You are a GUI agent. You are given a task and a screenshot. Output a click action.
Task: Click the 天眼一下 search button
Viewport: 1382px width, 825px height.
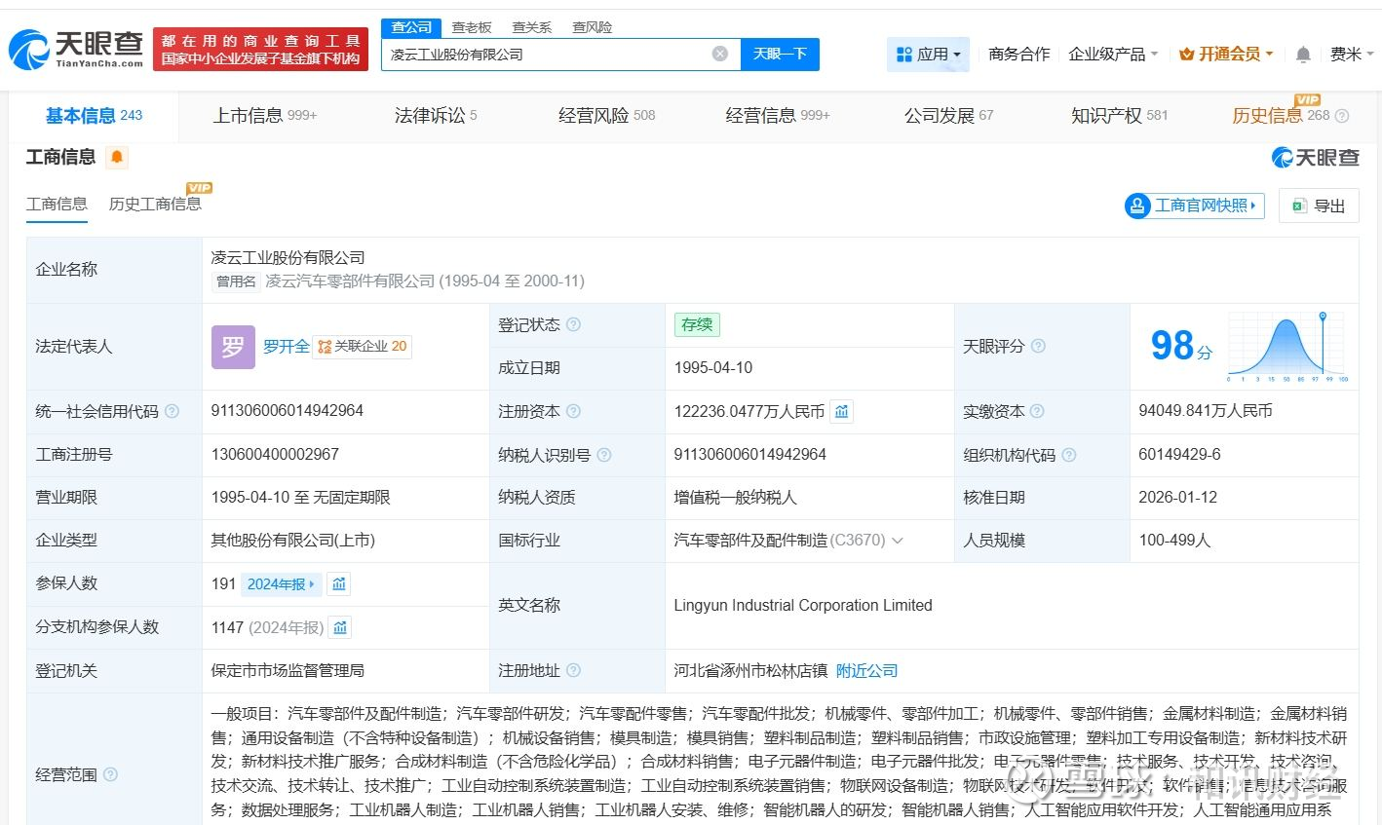(x=780, y=55)
